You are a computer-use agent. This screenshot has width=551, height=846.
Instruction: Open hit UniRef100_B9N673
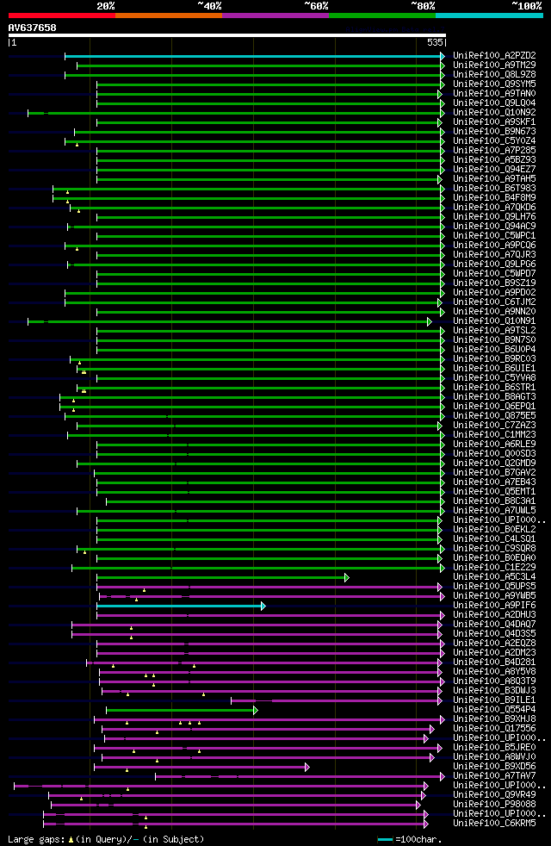(x=494, y=132)
